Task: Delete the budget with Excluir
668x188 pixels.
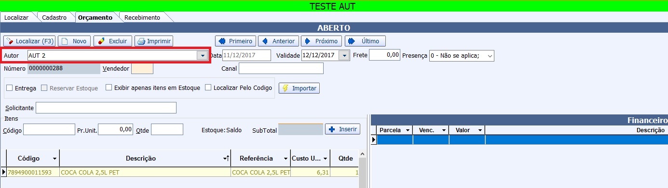Action: click(113, 41)
